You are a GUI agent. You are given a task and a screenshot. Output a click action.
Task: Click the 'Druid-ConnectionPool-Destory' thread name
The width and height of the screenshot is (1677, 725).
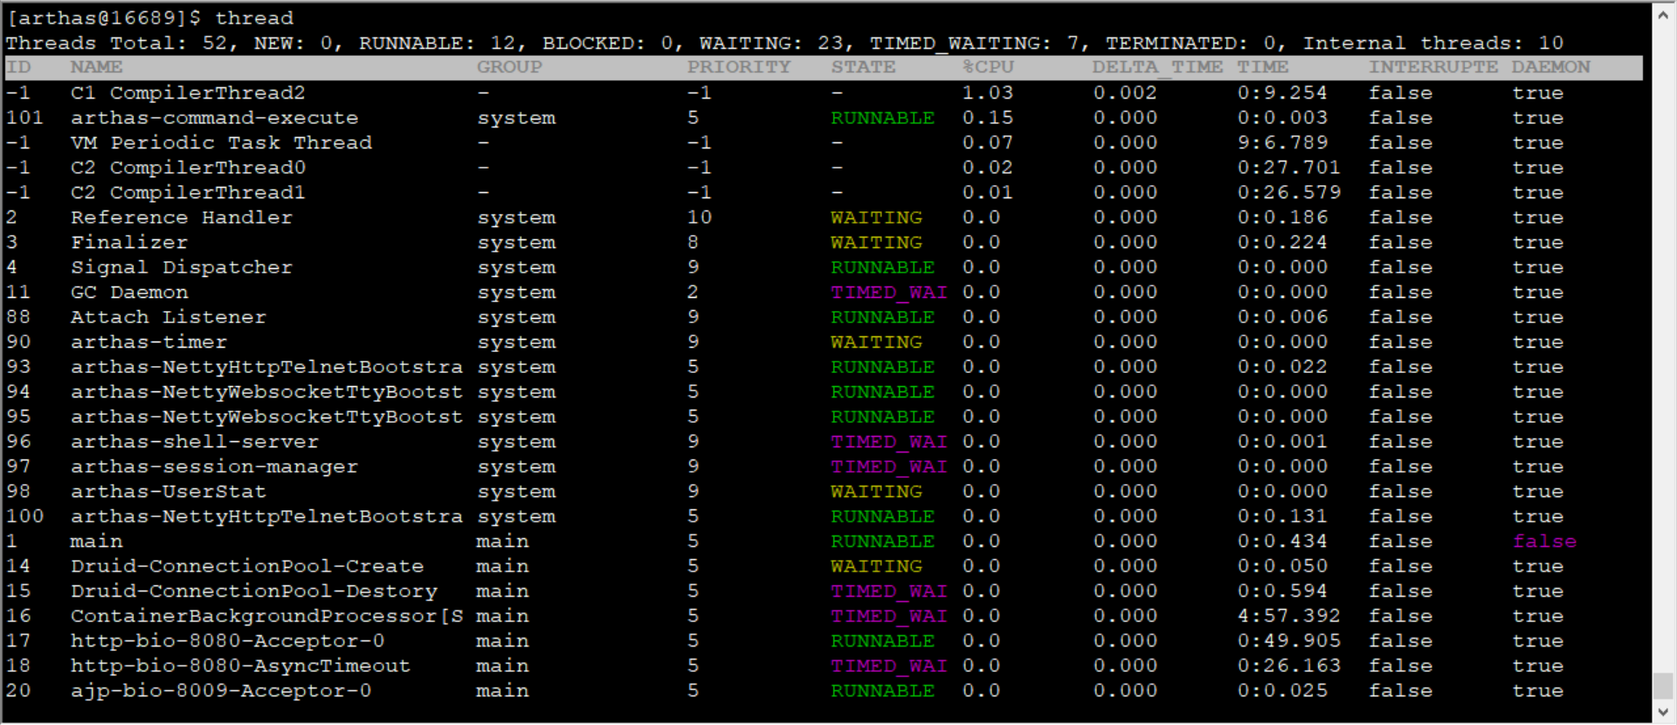pyautogui.click(x=253, y=591)
